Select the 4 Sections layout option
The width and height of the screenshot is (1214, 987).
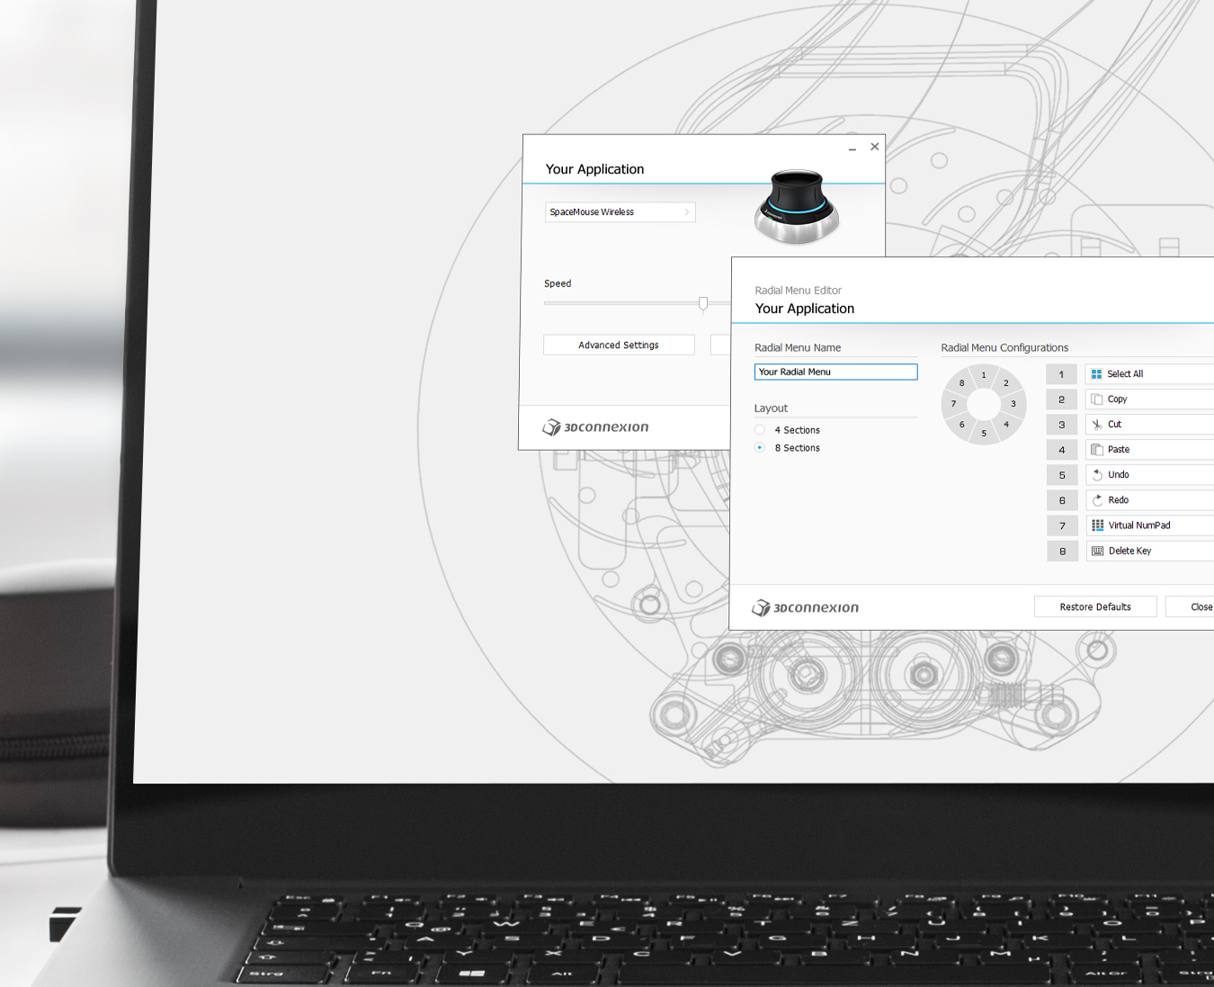click(761, 430)
